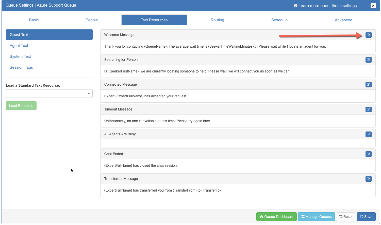Select Guest Text in the sidebar

(x=49, y=35)
